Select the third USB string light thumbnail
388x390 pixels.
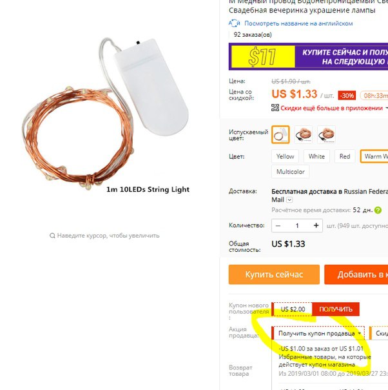(326, 134)
